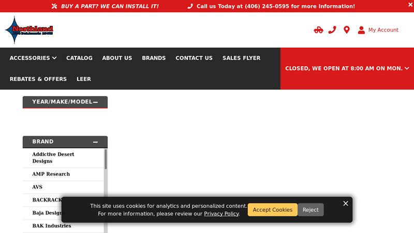Click the red vehicle icon in header
The height and width of the screenshot is (233, 414).
pos(318,30)
